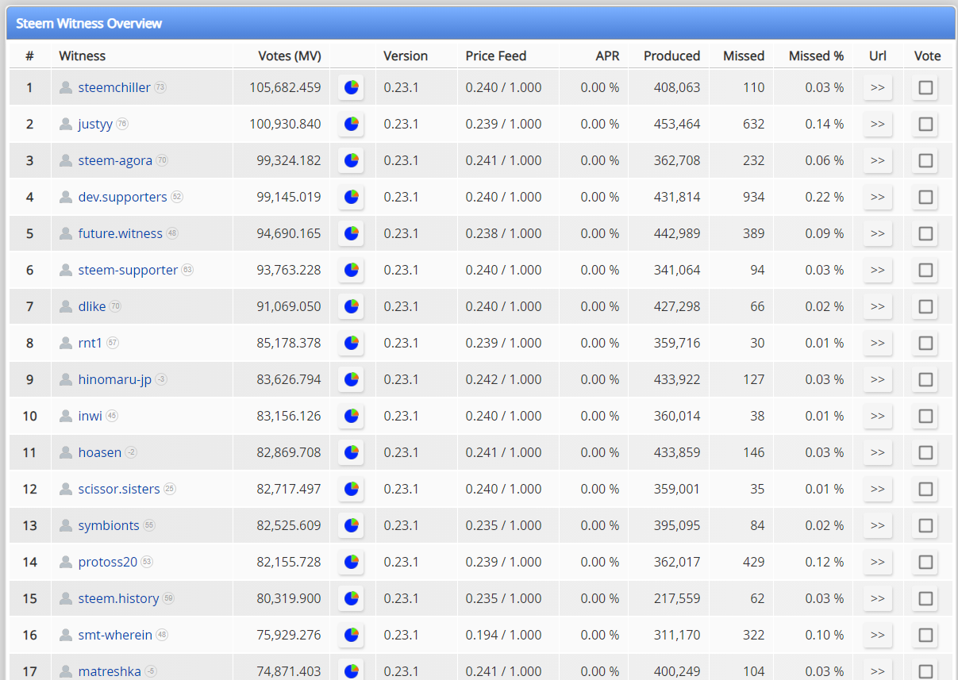This screenshot has width=958, height=680.
Task: Open vote pie chart for inwi
Action: 351,416
